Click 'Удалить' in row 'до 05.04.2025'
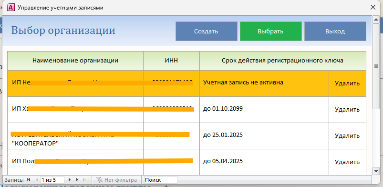The image size is (383, 187). click(347, 162)
